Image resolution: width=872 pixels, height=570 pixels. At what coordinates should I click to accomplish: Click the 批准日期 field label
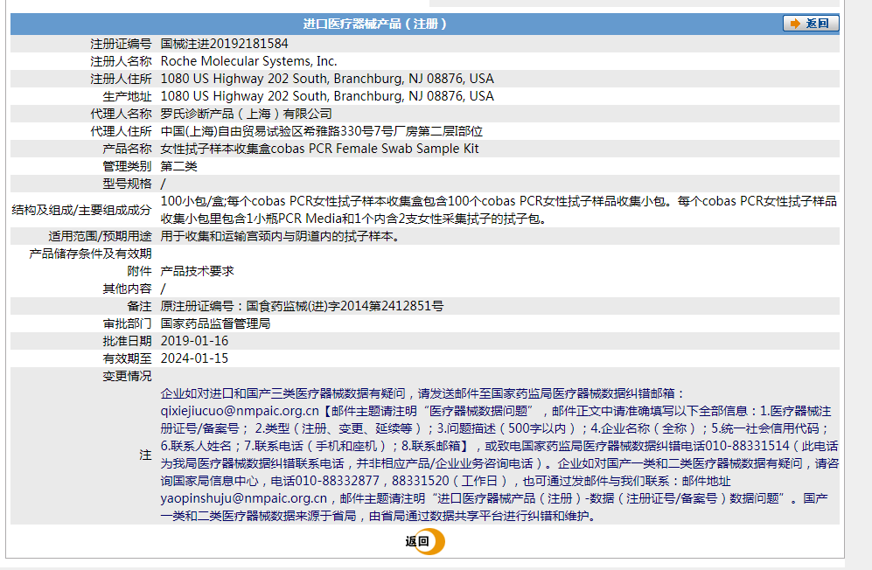(127, 342)
